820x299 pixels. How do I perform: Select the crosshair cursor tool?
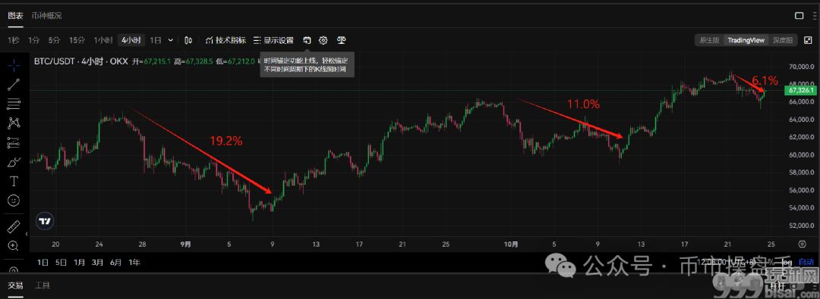coord(14,64)
